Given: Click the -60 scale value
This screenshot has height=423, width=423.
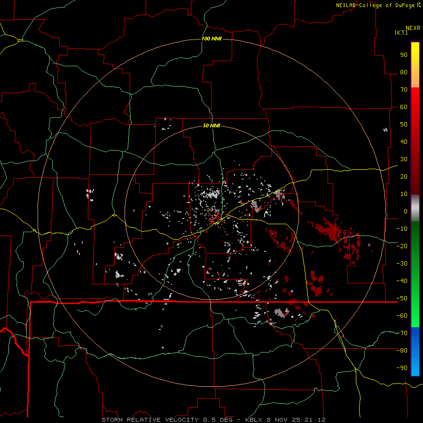Looking at the screenshot, I should point(402,316).
